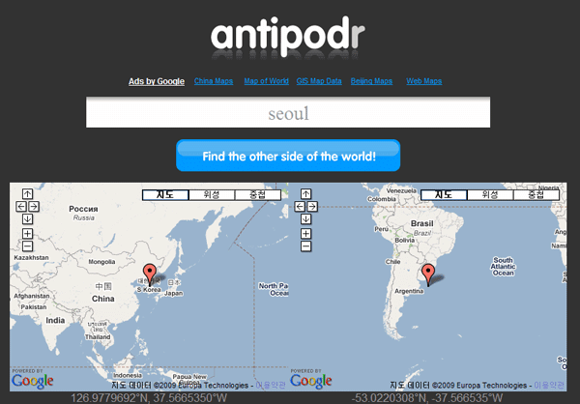Viewport: 580px width, 404px height.
Task: Pan the left map right arrow
Action: 34,207
